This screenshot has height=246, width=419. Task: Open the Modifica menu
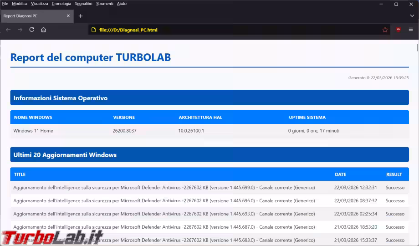click(20, 4)
